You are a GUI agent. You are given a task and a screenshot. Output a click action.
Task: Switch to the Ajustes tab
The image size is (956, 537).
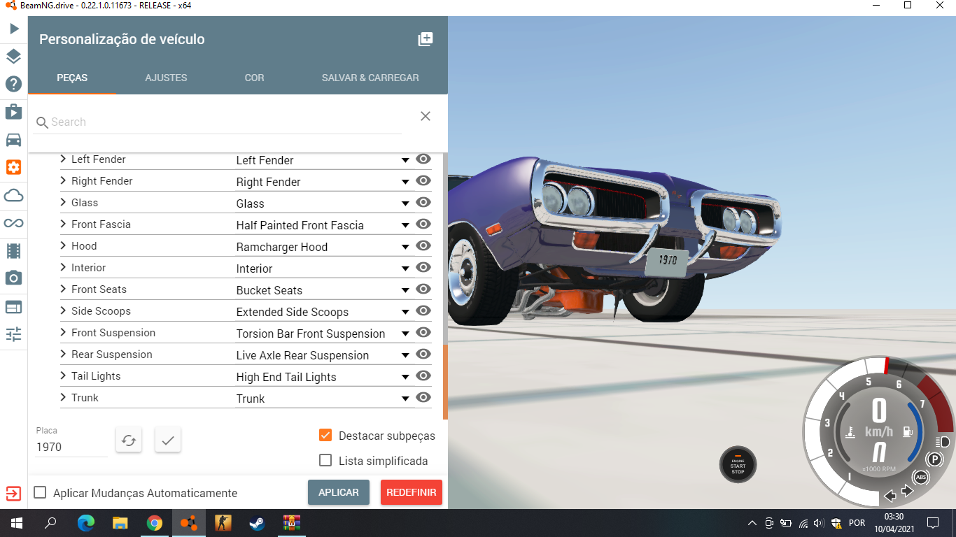(166, 78)
